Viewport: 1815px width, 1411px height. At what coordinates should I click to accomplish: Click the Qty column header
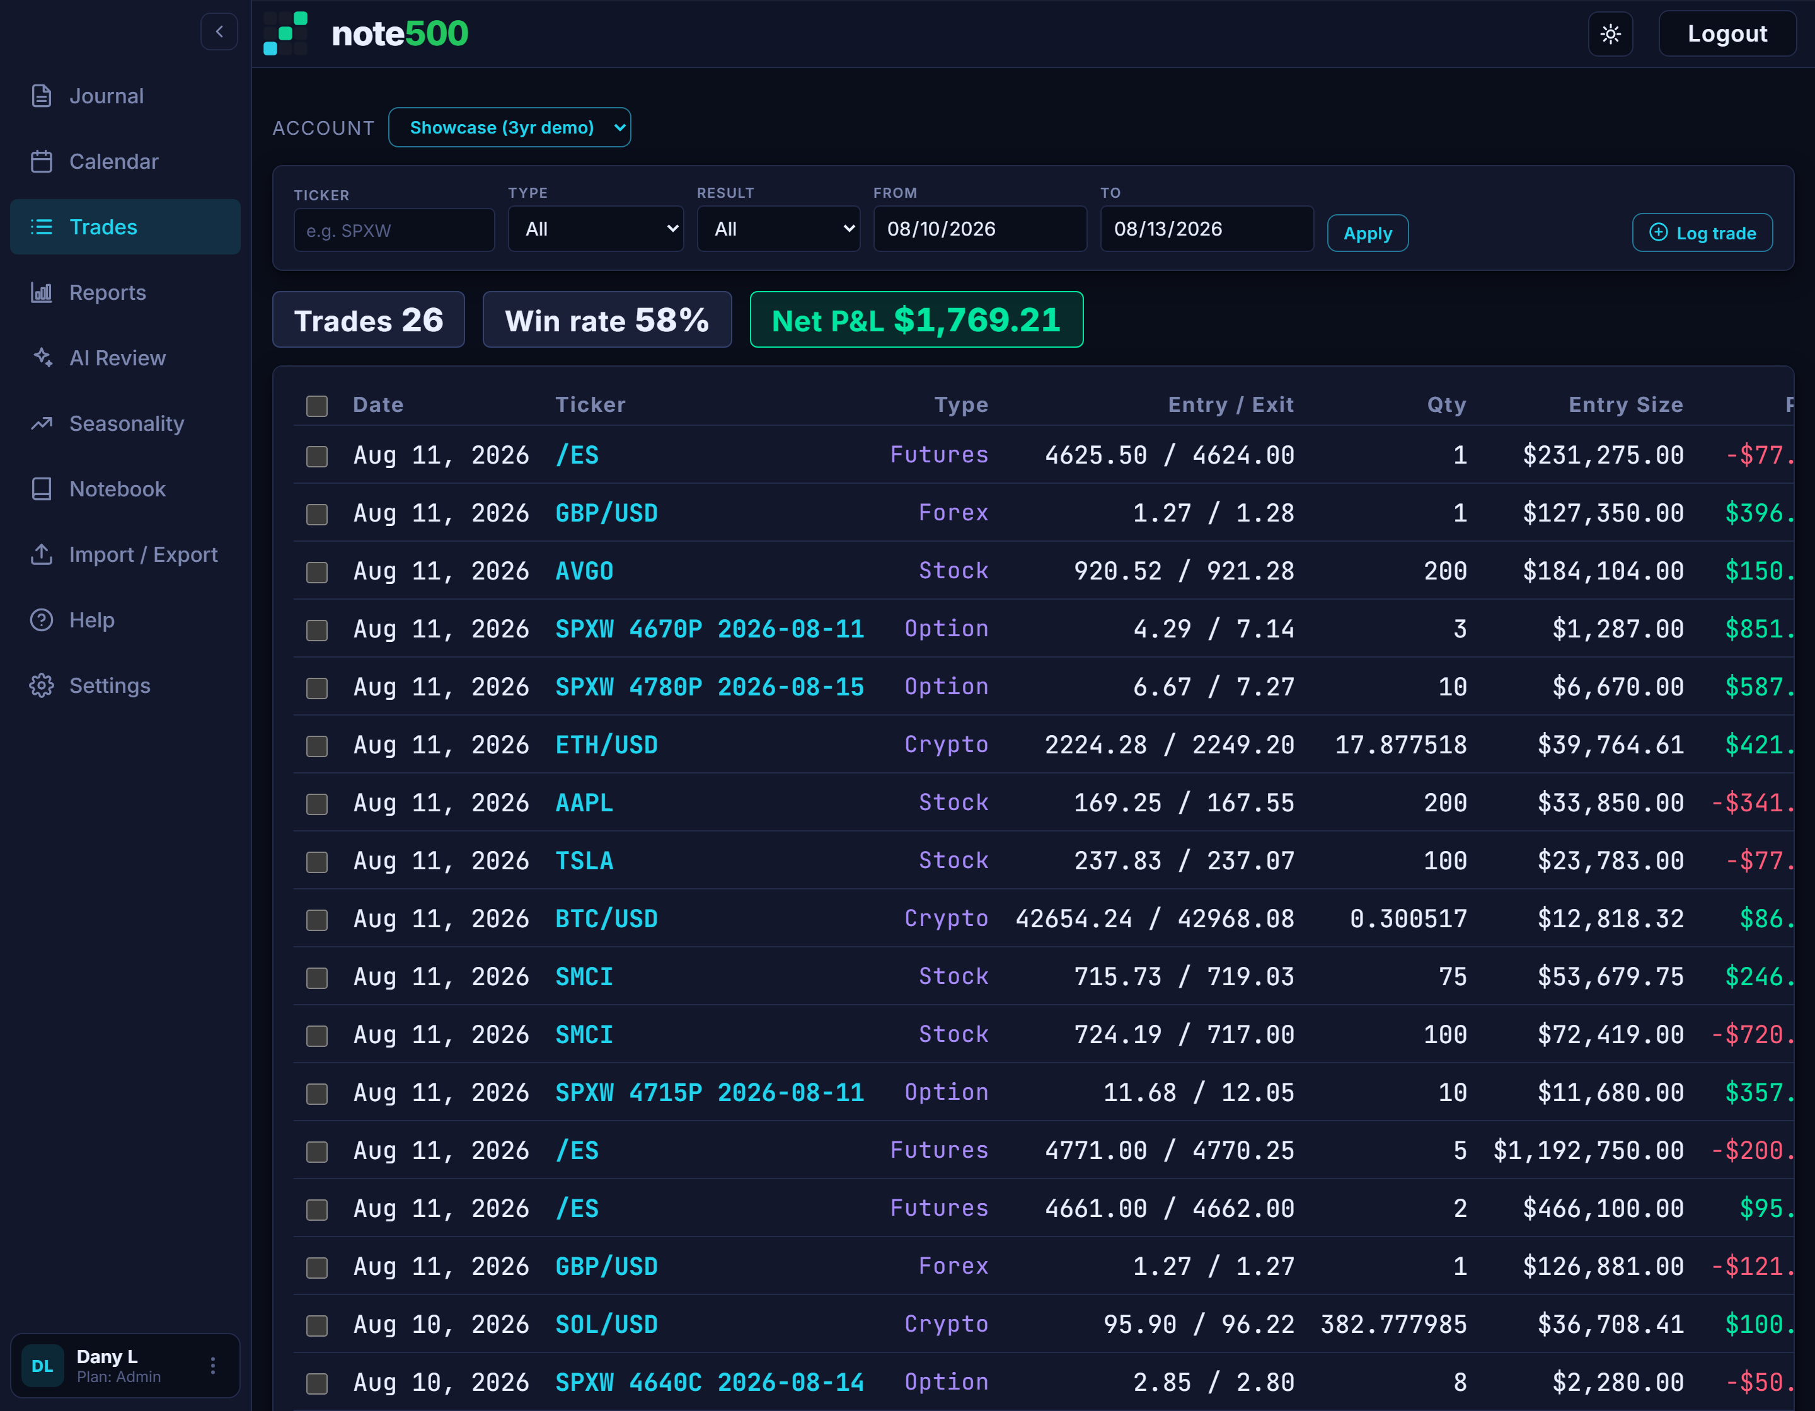tap(1447, 404)
